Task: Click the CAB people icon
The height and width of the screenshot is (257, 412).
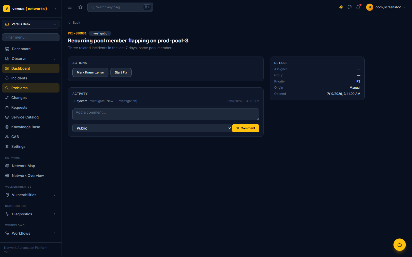Action: [7, 137]
